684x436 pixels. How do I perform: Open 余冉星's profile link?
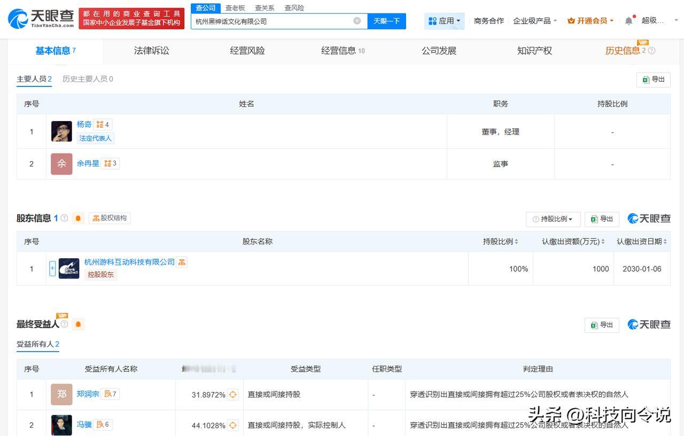[88, 163]
